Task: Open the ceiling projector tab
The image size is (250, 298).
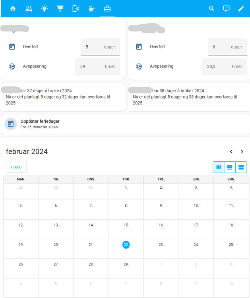Action: click(x=60, y=8)
